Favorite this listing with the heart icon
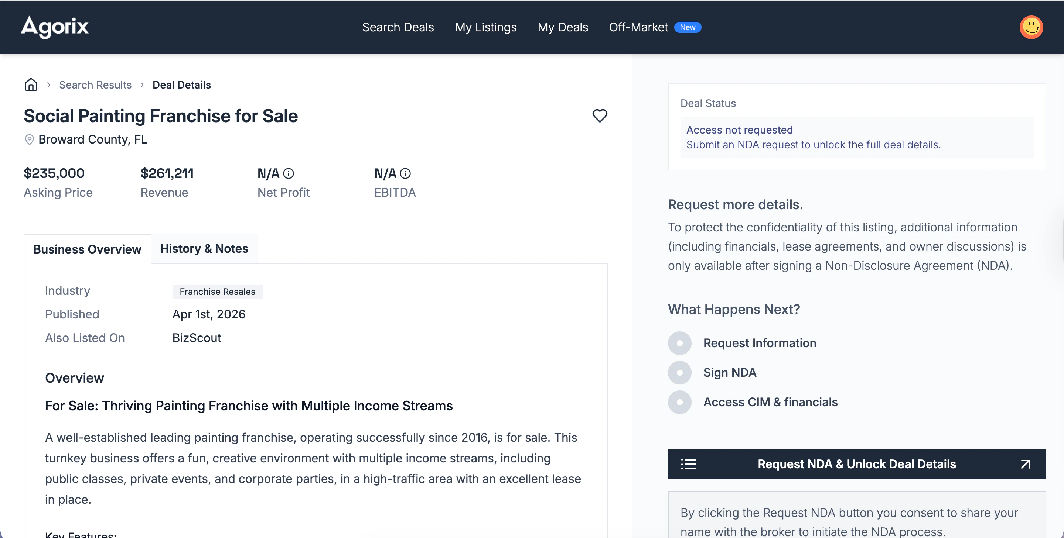 [x=600, y=116]
